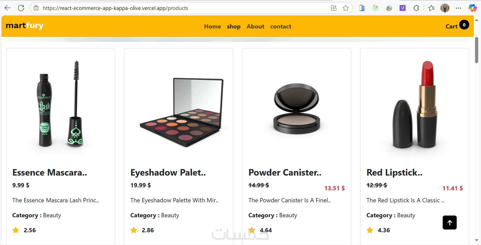Open the Settings and more menu

point(458,8)
